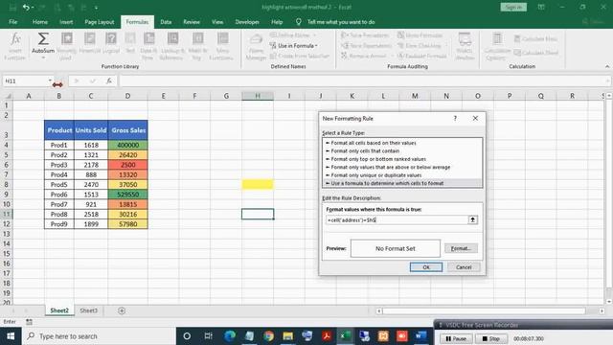
Task: Open the Remove Arrows dropdown
Action: point(393,56)
